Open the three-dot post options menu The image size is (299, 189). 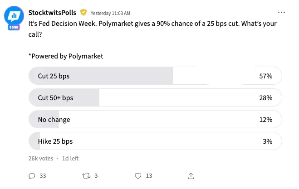(281, 12)
